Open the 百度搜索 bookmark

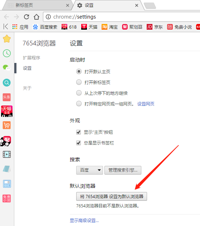pos(45,27)
